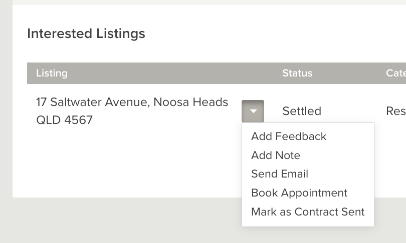
Task: Click the header bar between Listing and Status
Action: click(175, 73)
